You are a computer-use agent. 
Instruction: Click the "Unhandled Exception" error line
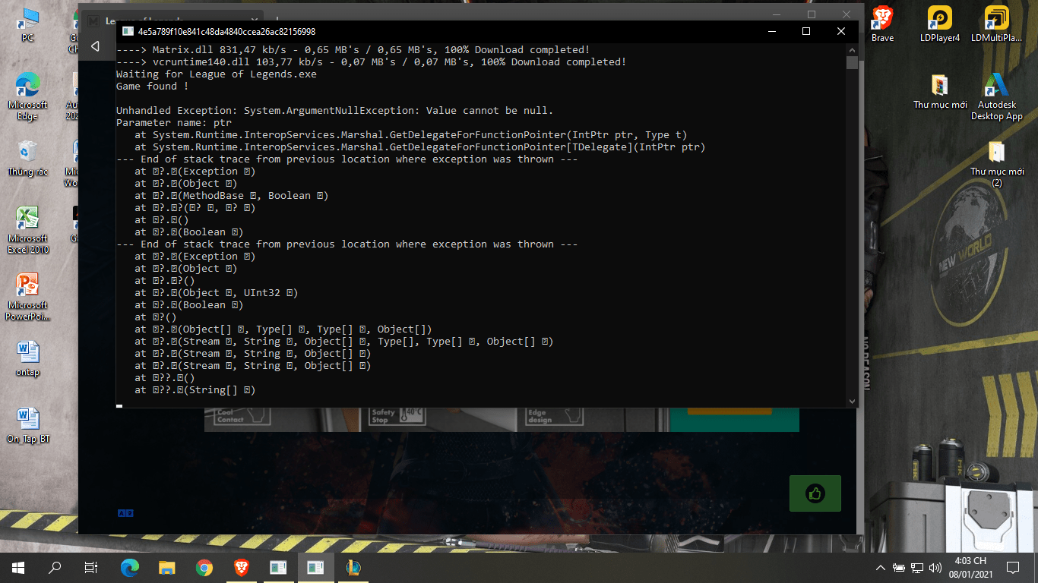click(x=335, y=111)
